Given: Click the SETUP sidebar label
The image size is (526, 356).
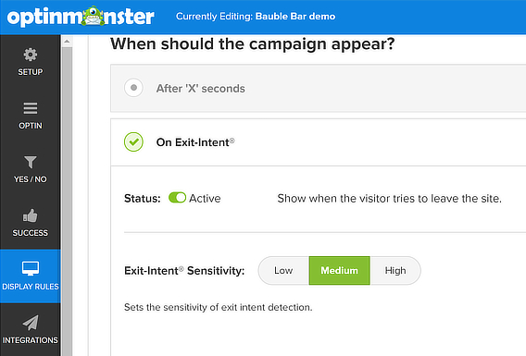Looking at the screenshot, I should pyautogui.click(x=31, y=72).
